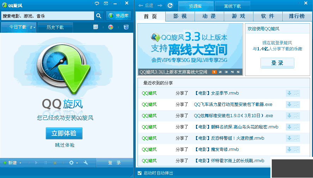This screenshot has height=178, width=313.
Task: Click the pause task icon
Action: pos(46,163)
